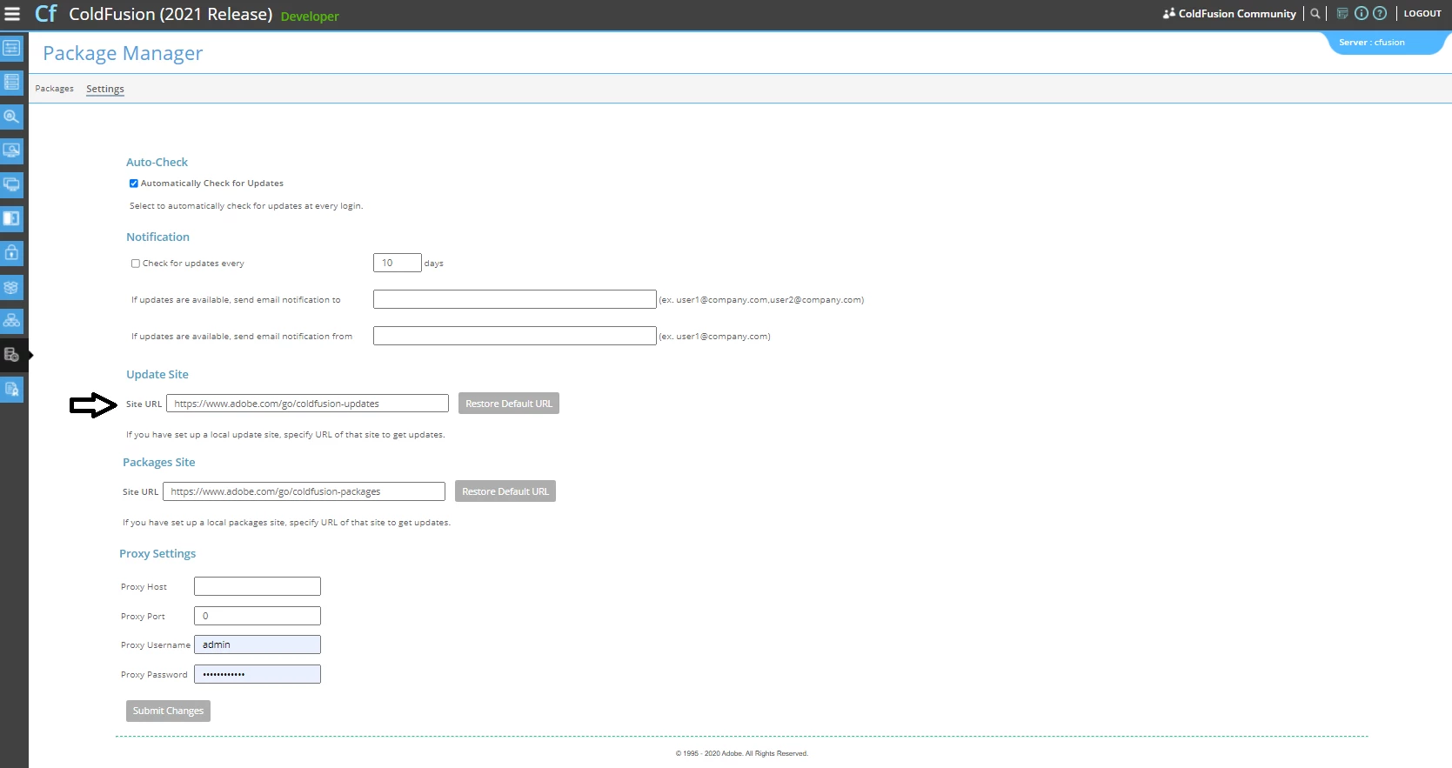Click the Submit Changes button
Image resolution: width=1452 pixels, height=768 pixels.
coord(168,711)
